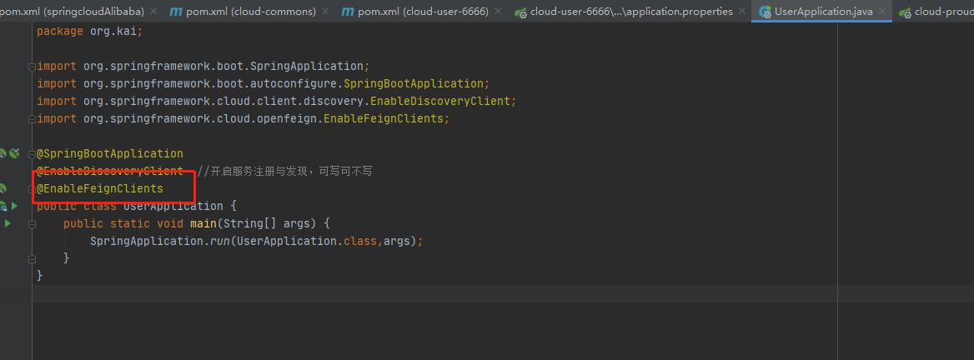Switch to pom.xml (springcloudAlibaba) tab
Screen dimensions: 974x360
(72, 11)
